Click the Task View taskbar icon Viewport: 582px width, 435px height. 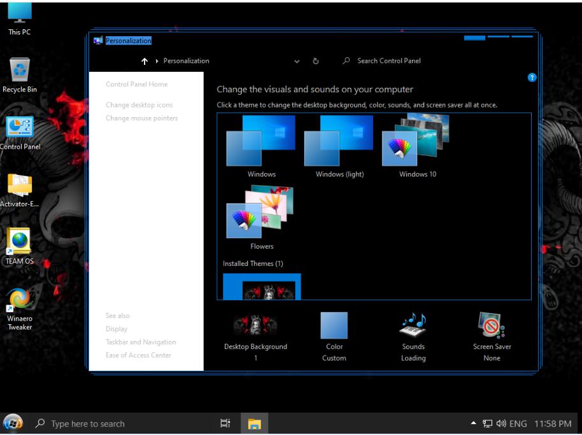click(x=225, y=423)
